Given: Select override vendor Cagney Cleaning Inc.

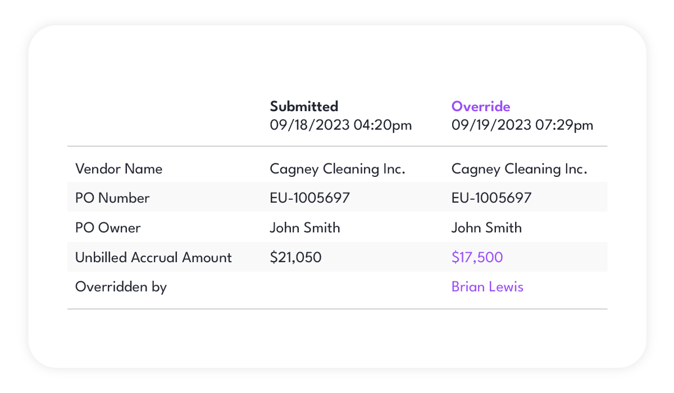Looking at the screenshot, I should tap(519, 169).
